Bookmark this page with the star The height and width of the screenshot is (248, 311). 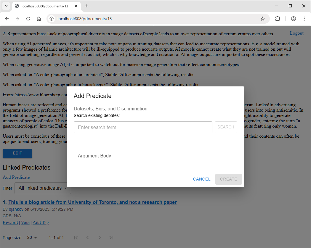coord(263,19)
